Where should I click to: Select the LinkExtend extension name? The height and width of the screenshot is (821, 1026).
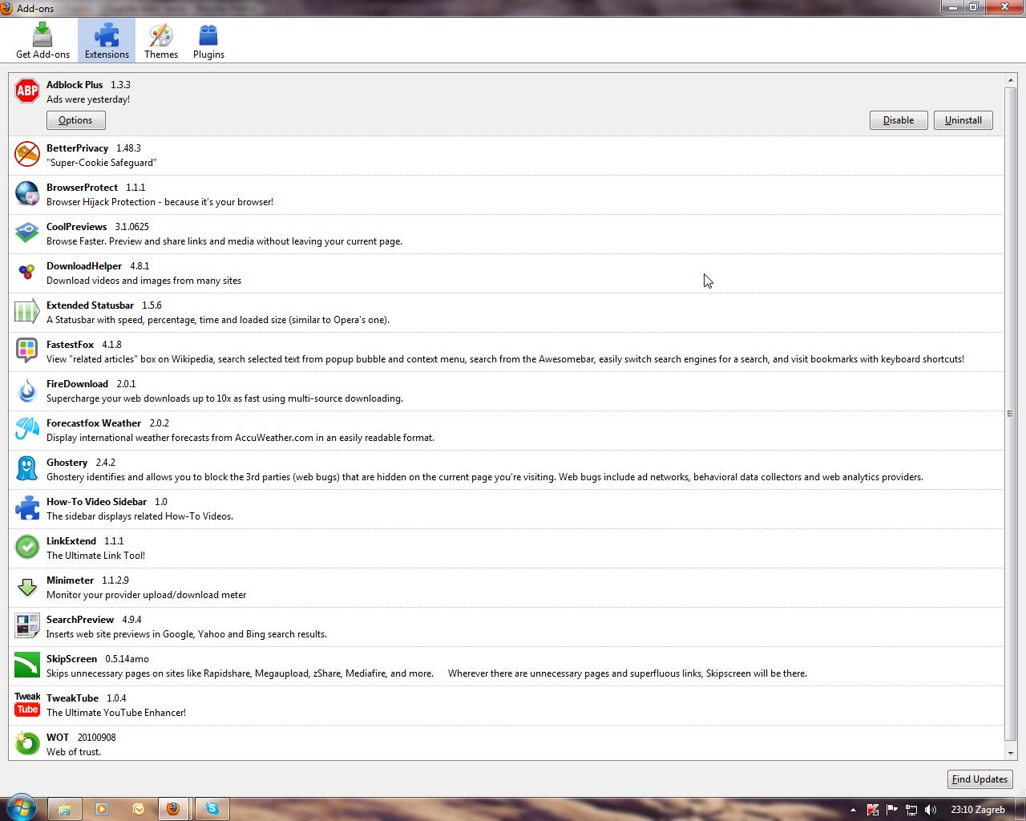tap(71, 541)
